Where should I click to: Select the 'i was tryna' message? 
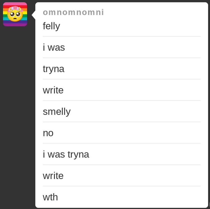click(66, 154)
